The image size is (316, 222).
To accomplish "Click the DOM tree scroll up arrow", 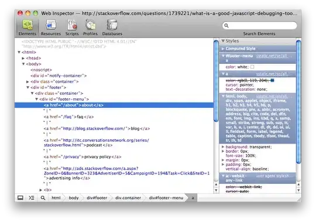I will [x=216, y=185].
